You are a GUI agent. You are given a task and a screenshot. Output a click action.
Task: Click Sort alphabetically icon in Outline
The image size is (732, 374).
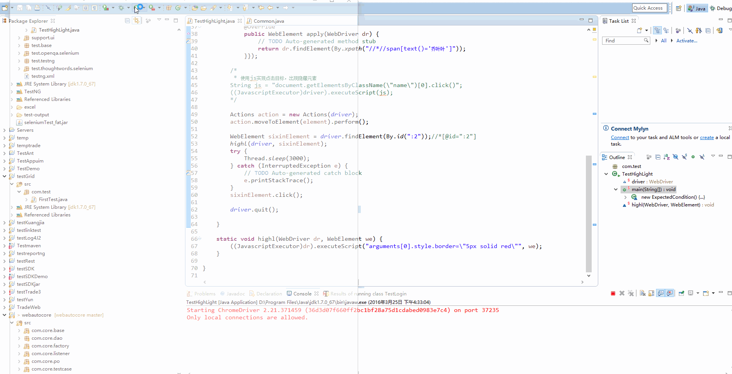666,157
